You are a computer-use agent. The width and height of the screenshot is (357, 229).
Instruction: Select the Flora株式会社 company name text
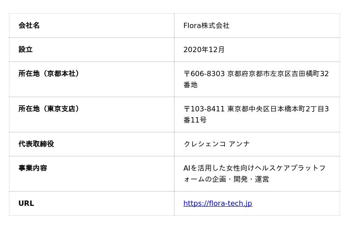(206, 26)
